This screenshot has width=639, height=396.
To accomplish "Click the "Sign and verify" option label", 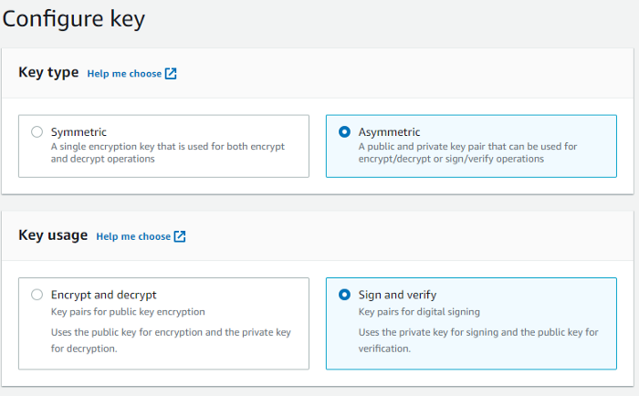I will pos(397,295).
